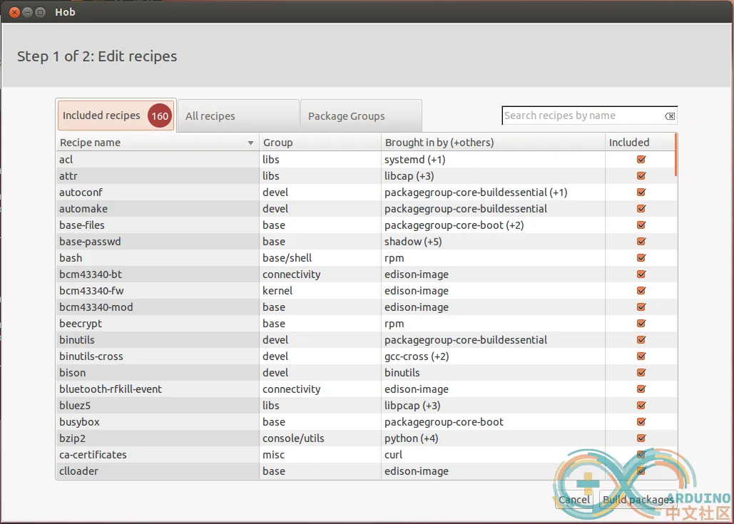Screen dimensions: 734x524
Task: Toggle Included checkbox for bluez5
Action: (x=641, y=406)
